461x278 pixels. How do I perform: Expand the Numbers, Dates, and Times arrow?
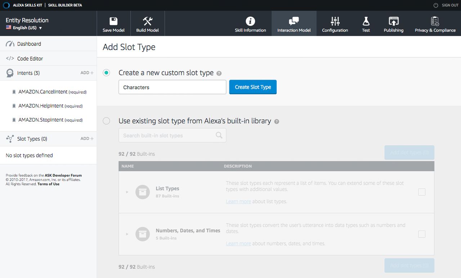pos(127,234)
